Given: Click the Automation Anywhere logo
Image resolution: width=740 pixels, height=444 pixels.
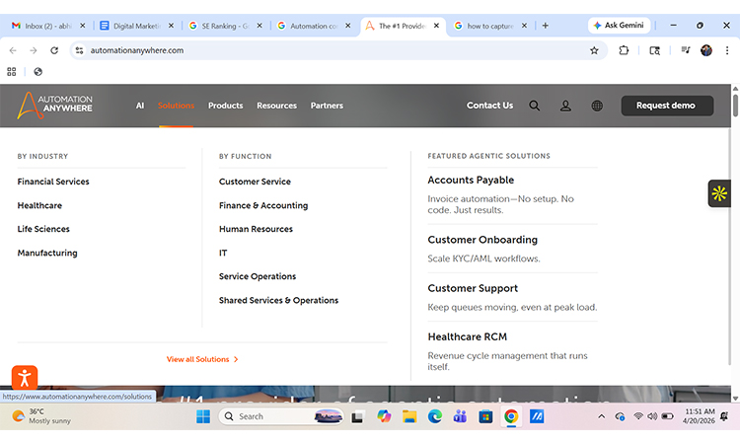Looking at the screenshot, I should [x=54, y=106].
